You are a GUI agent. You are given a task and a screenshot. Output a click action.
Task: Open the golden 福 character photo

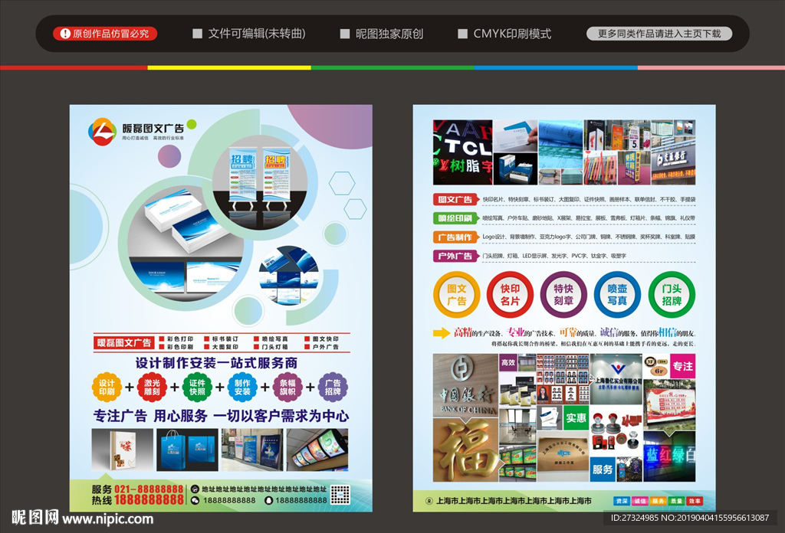coord(465,450)
